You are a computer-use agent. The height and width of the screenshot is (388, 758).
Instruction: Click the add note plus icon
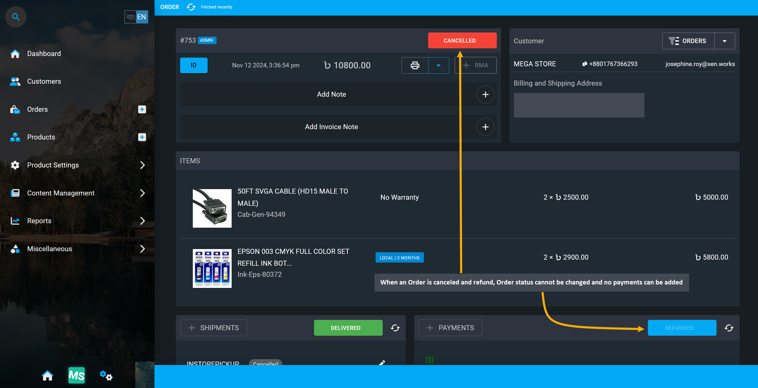coord(485,94)
